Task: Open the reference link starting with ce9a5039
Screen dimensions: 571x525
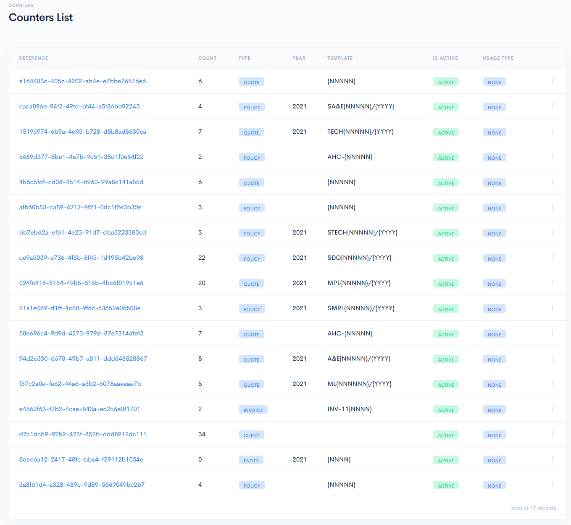Action: tap(81, 258)
